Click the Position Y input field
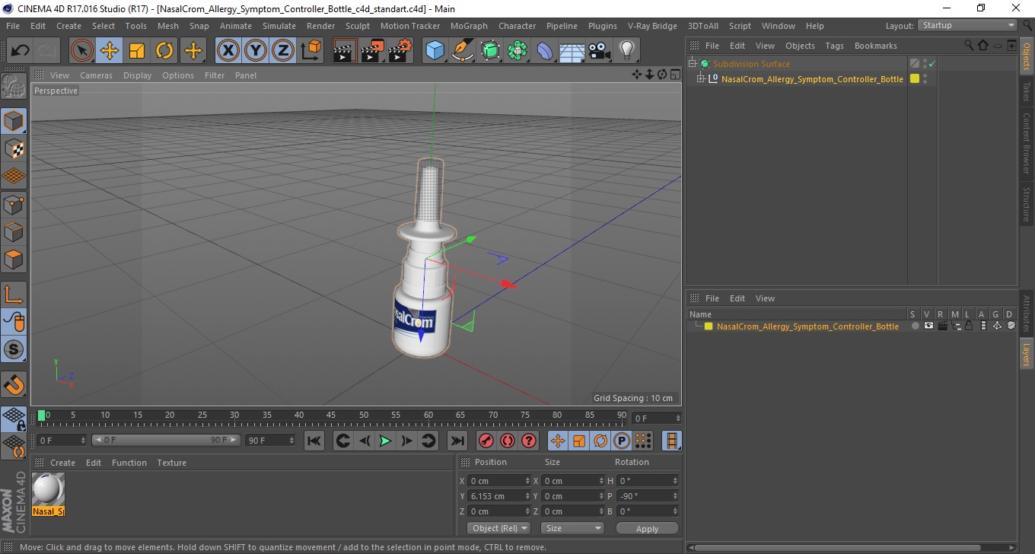The height and width of the screenshot is (554, 1035). (499, 496)
